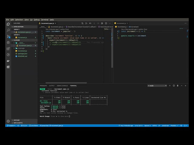Click the describe callback breadcrumb in the left editor

pyautogui.click(x=81, y=27)
